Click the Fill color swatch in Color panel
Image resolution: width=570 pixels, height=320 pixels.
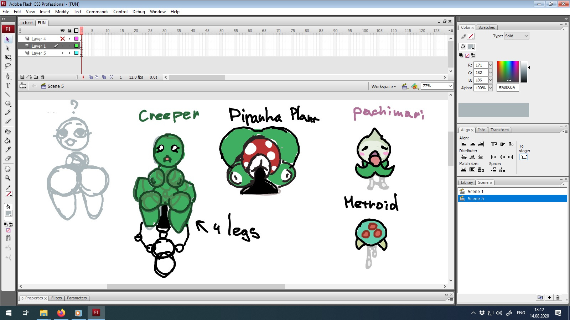point(471,47)
